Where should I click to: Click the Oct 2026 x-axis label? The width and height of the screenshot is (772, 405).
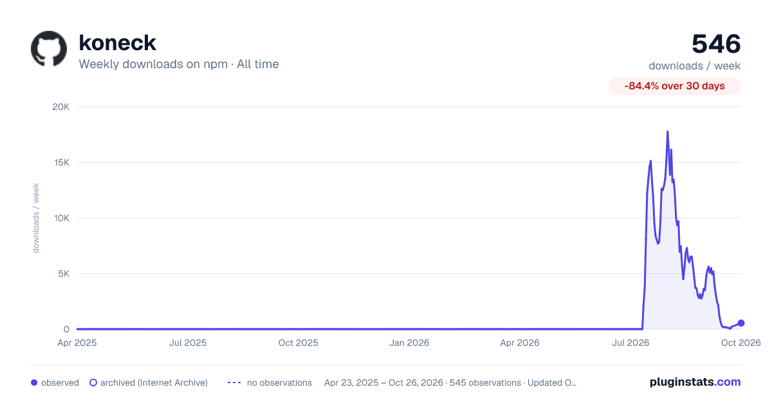click(740, 343)
